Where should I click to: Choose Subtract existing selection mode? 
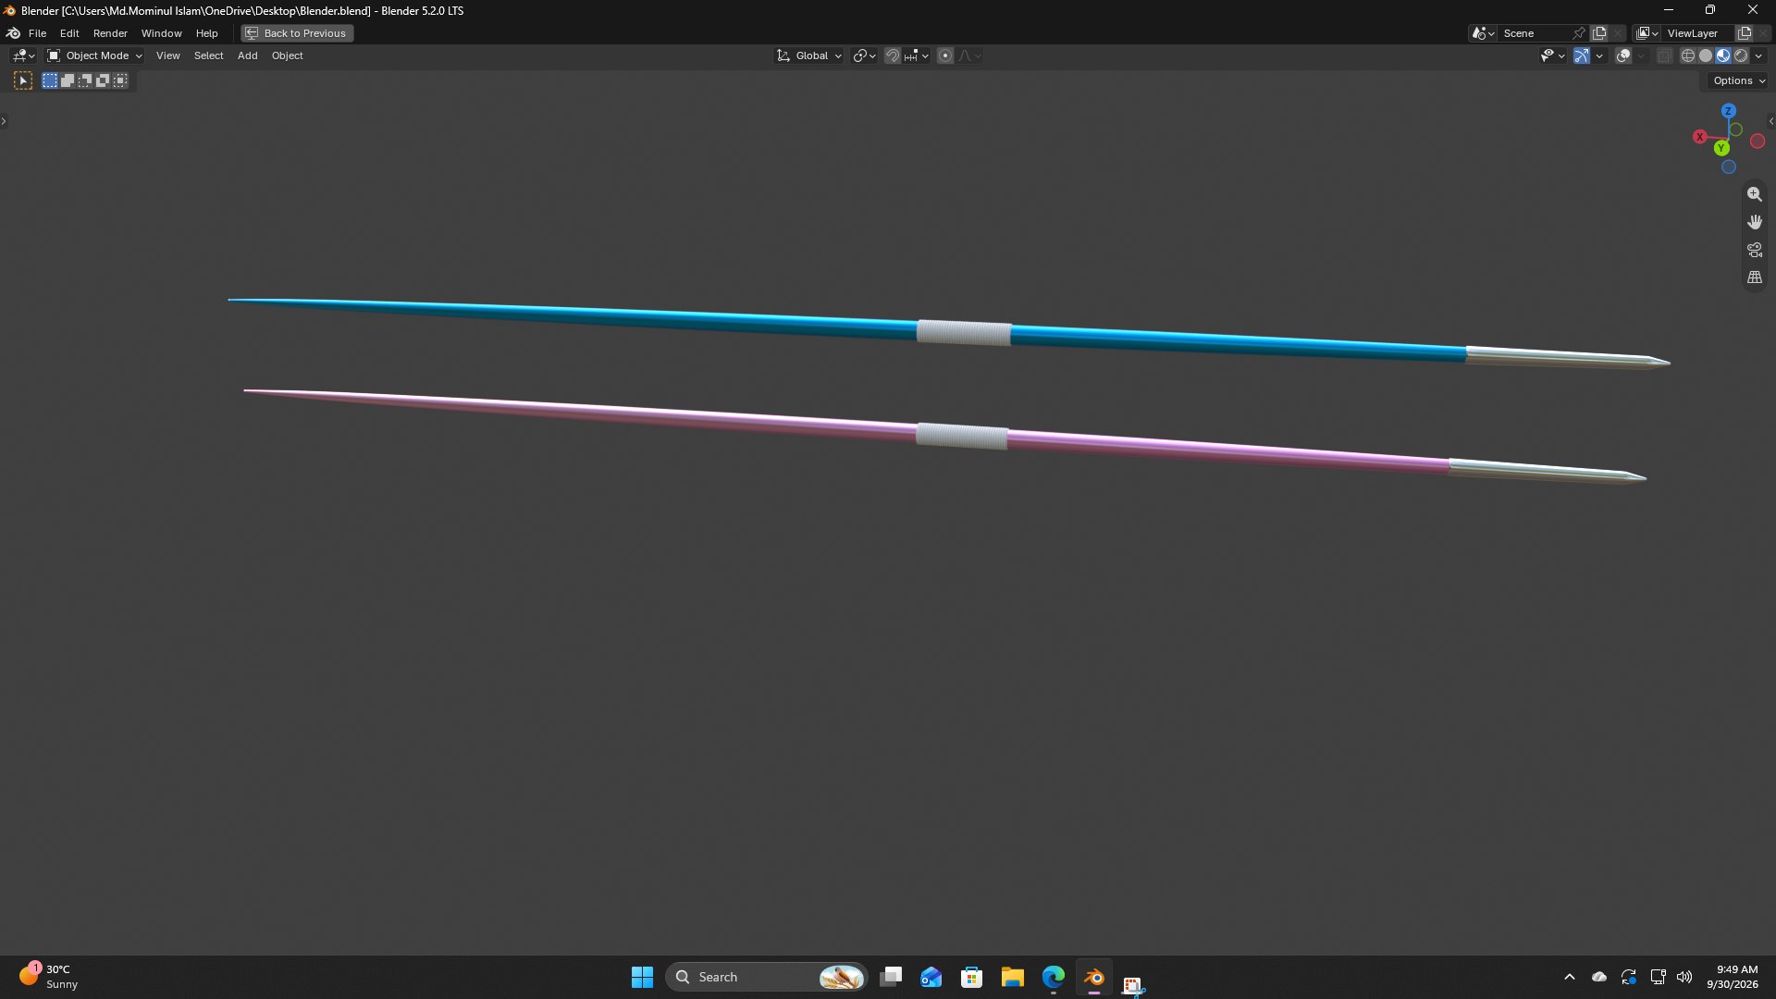click(x=85, y=80)
